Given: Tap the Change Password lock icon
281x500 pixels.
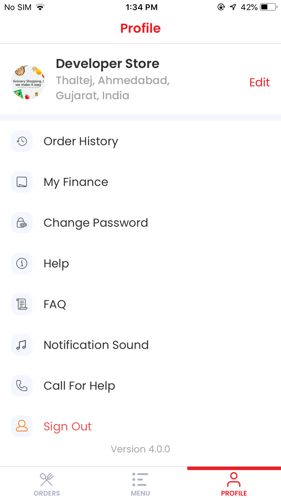Looking at the screenshot, I should (x=22, y=223).
